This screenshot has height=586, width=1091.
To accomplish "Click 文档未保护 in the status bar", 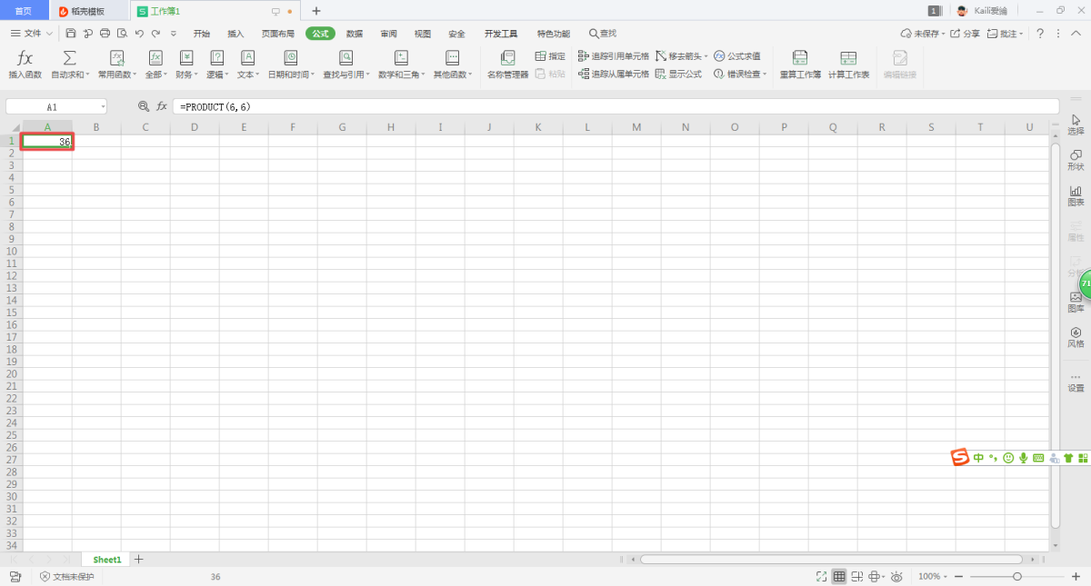I will click(66, 577).
